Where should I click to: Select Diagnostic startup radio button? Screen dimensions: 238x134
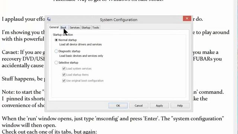pos(56,51)
